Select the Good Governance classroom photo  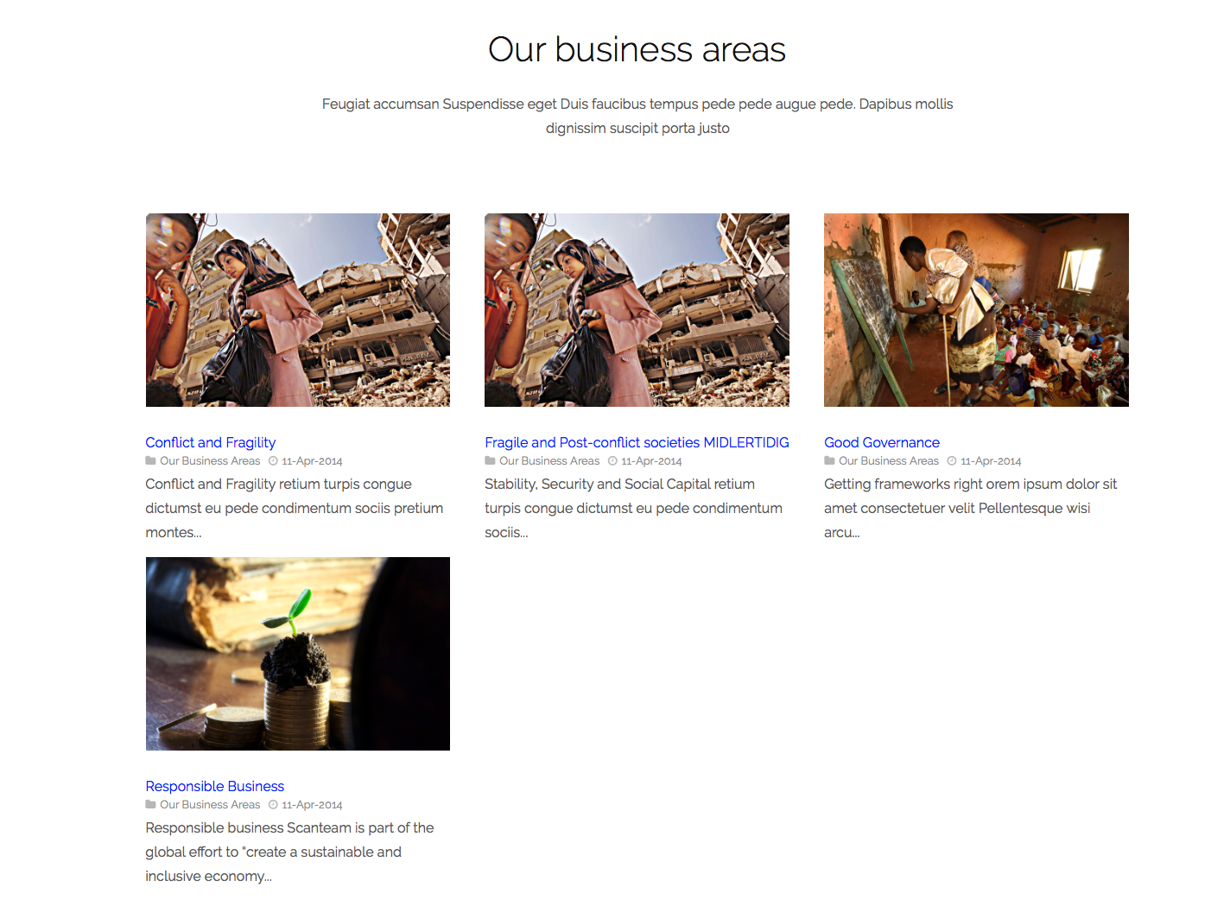(x=976, y=310)
